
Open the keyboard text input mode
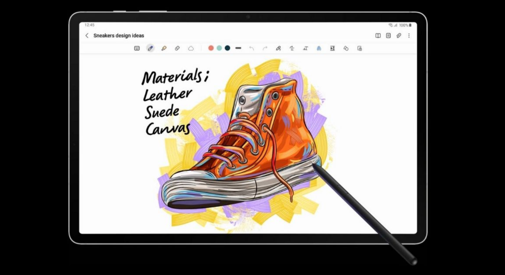click(137, 48)
